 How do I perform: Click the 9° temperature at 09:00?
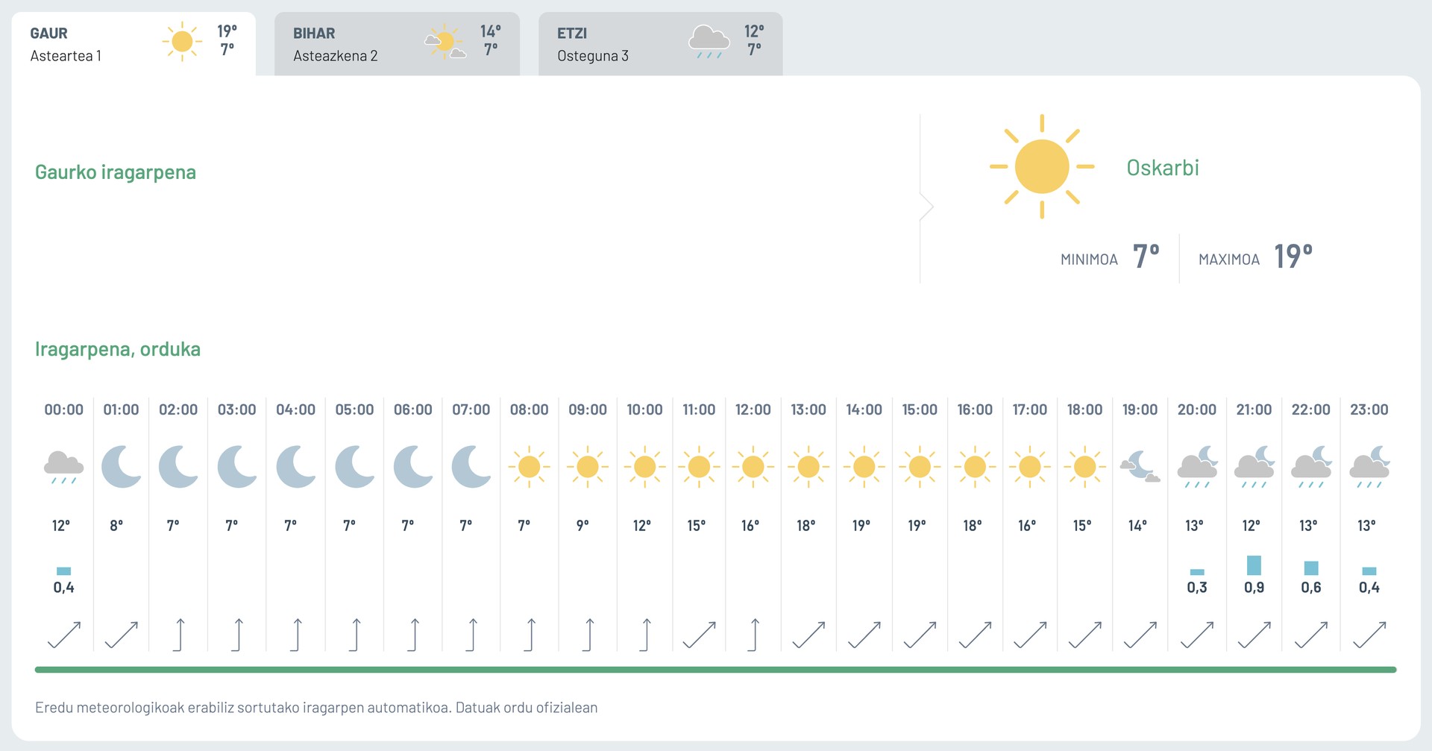click(582, 526)
